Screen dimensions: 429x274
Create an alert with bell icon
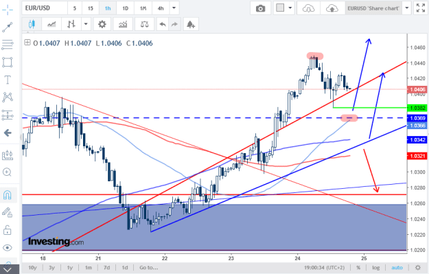[x=191, y=24]
